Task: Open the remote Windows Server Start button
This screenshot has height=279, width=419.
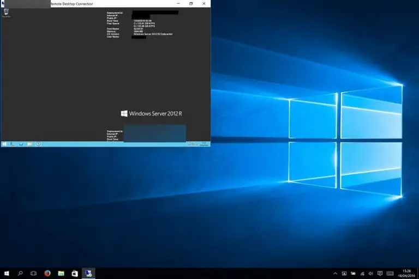Action: pos(4,144)
